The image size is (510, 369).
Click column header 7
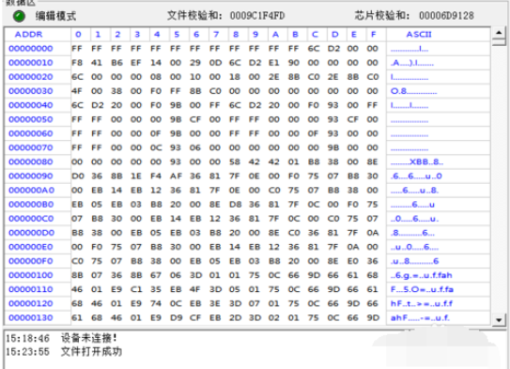coord(216,35)
